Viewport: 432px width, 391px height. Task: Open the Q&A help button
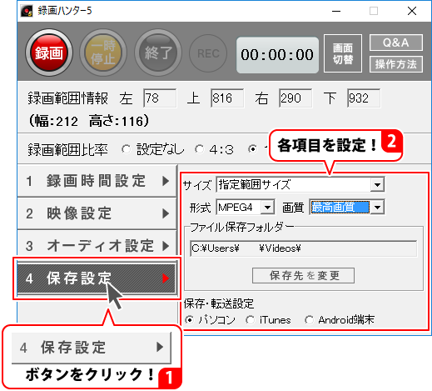point(396,43)
